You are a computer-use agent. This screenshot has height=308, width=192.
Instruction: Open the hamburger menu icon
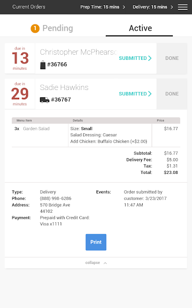pos(183,7)
